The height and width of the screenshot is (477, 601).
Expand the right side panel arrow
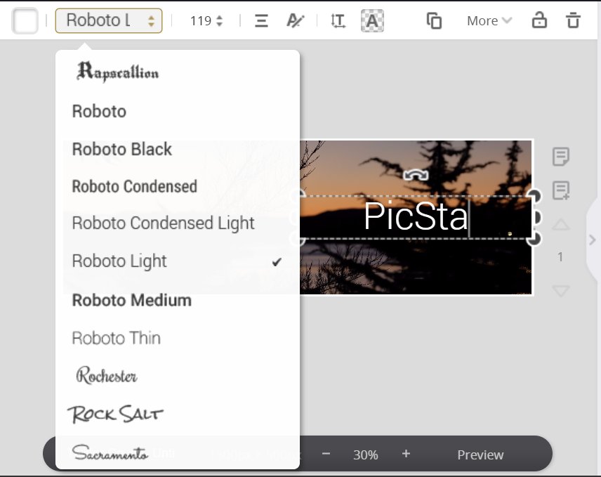pyautogui.click(x=592, y=240)
